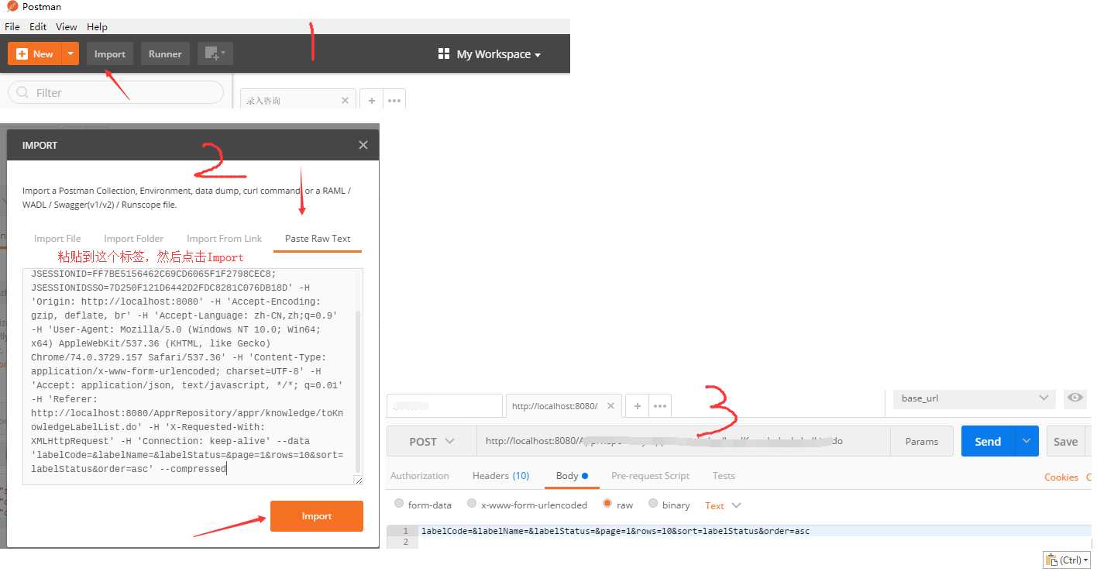
Task: Select the form-data radio button
Action: (399, 504)
